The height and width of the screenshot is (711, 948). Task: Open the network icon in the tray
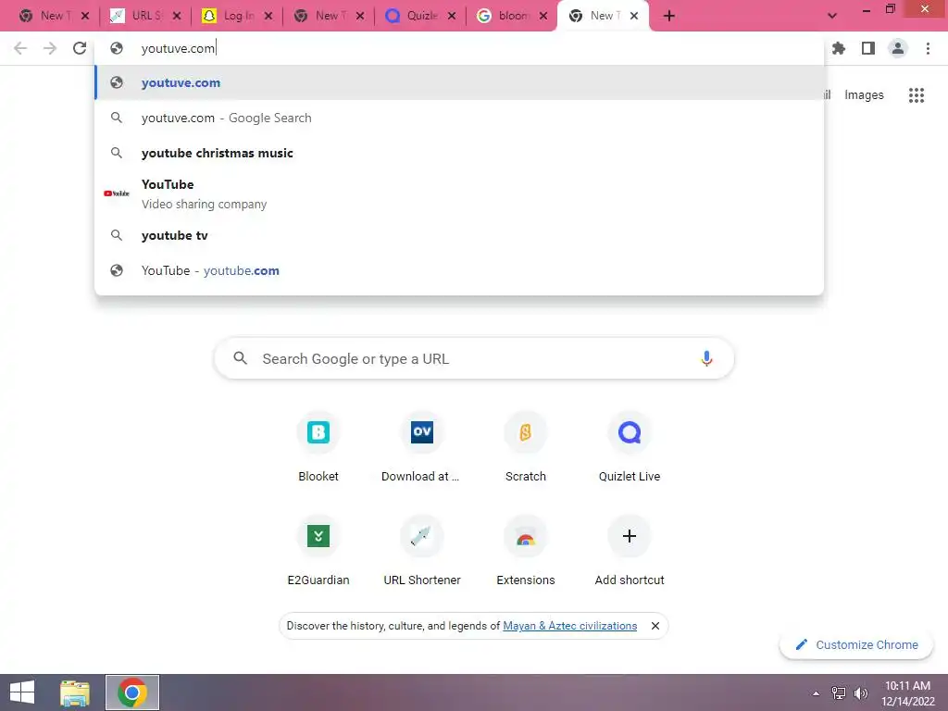pos(839,692)
